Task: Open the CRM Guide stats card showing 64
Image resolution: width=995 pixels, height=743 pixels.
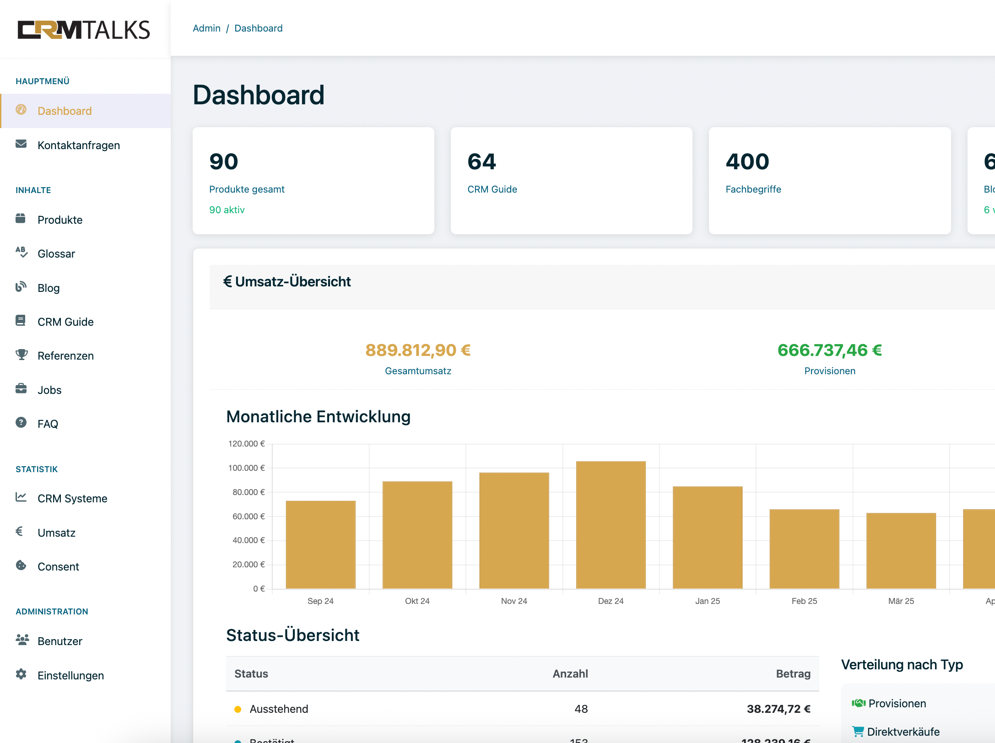Action: [x=572, y=181]
